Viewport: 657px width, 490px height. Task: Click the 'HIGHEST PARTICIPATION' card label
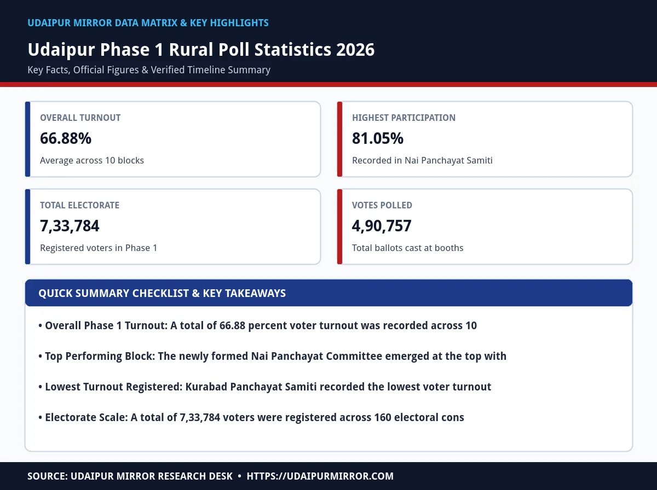(x=404, y=118)
